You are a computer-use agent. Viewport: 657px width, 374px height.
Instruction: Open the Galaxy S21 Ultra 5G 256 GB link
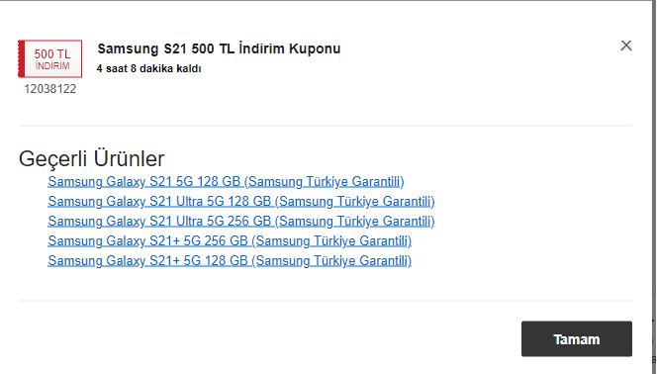click(241, 221)
